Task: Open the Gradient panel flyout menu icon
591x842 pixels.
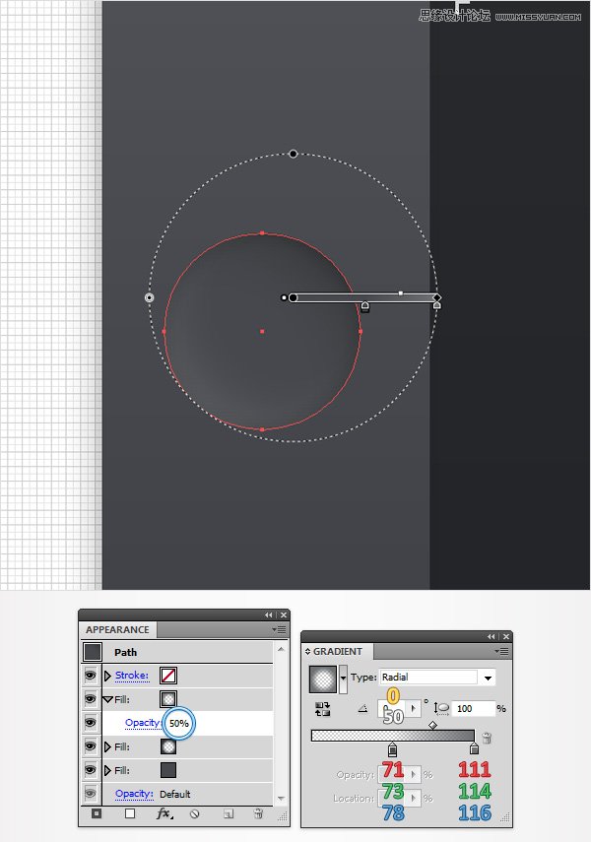Action: (500, 651)
